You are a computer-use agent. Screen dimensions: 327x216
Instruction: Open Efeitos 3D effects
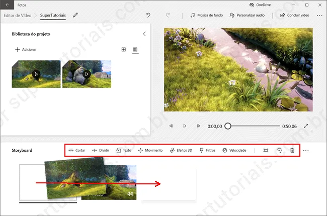pos(181,150)
